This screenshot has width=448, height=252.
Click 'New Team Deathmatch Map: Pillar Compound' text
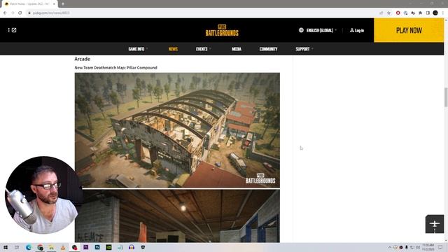tap(115, 68)
